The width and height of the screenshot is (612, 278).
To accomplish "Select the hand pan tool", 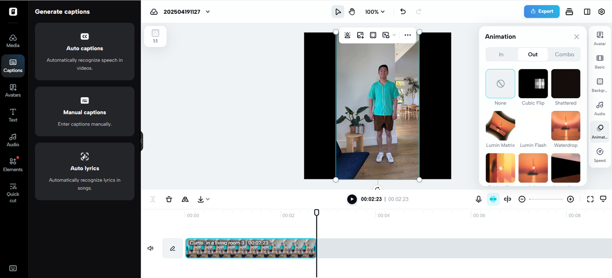I will (352, 11).
